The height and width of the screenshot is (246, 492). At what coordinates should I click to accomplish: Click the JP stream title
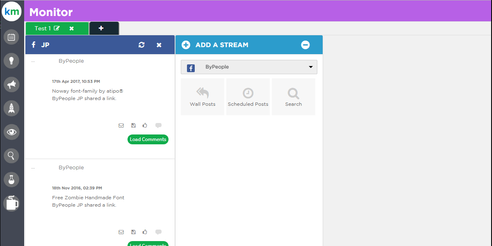pyautogui.click(x=46, y=45)
